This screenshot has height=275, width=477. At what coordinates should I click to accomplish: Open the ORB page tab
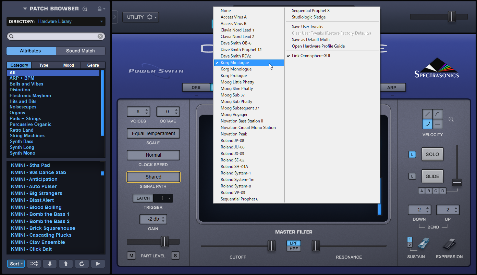pos(196,88)
